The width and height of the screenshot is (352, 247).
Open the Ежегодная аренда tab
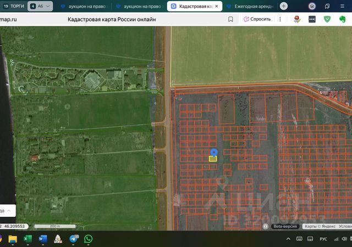(251, 7)
